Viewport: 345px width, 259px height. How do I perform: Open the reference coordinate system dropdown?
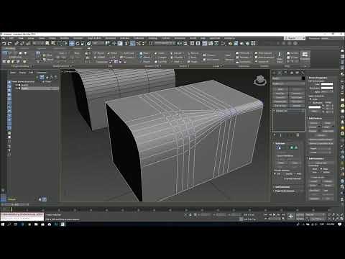(98, 43)
